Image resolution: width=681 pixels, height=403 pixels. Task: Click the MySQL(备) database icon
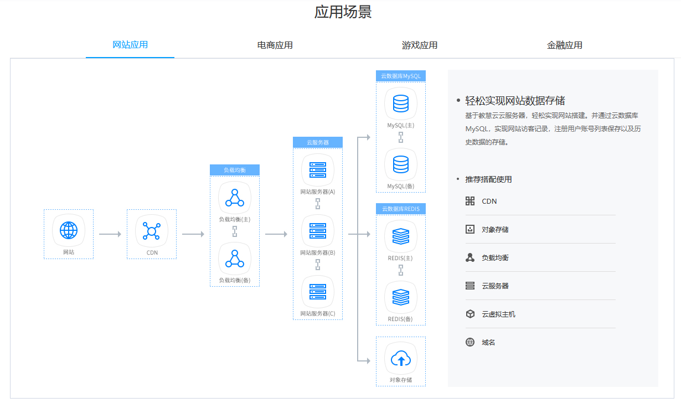tap(400, 164)
